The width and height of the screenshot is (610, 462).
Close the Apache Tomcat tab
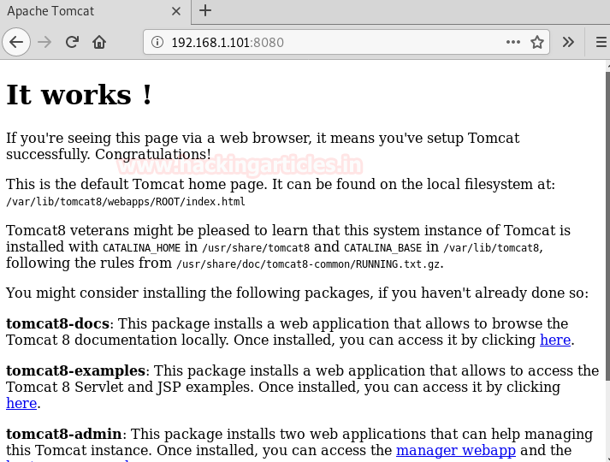(x=176, y=11)
